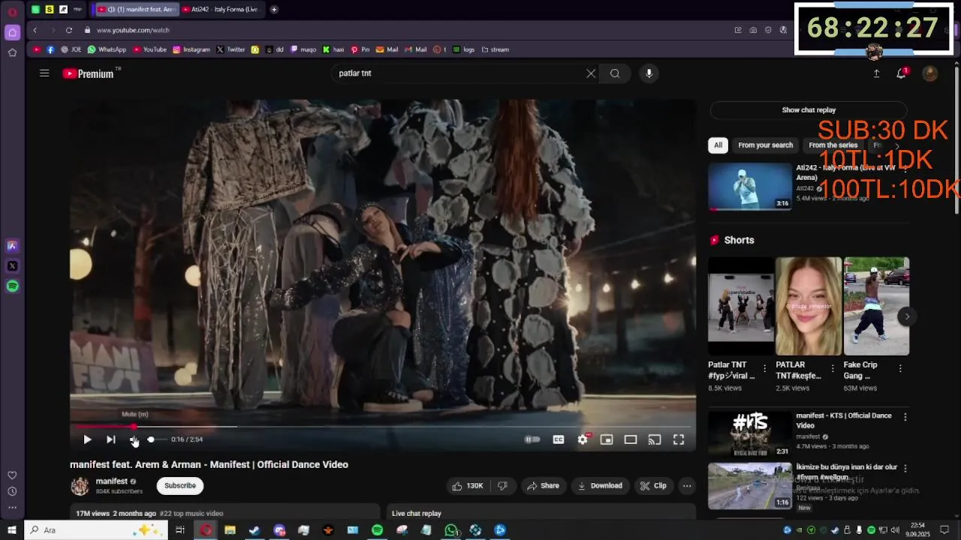Image resolution: width=961 pixels, height=540 pixels.
Task: Switch to manifest feat. Arem browser tab
Action: tap(137, 9)
